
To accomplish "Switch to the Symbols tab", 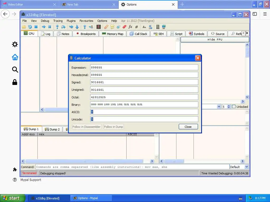I will [x=196, y=34].
